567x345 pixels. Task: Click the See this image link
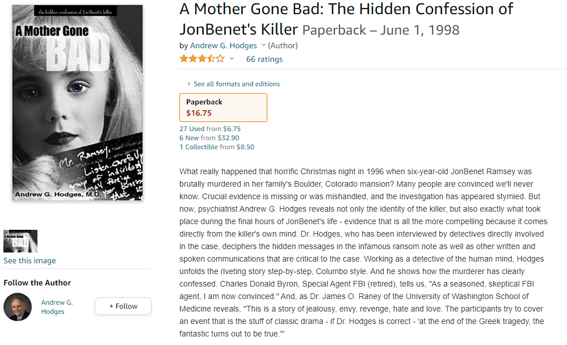[x=30, y=260]
